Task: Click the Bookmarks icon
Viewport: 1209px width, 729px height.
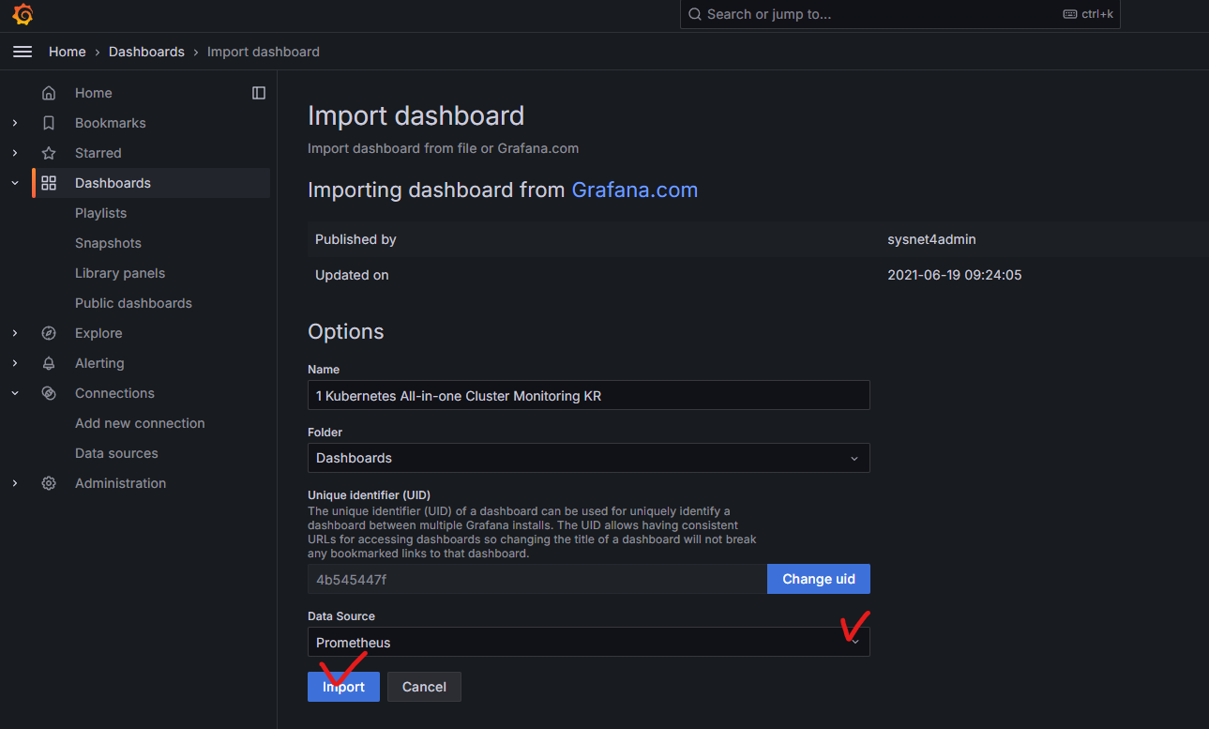Action: point(48,123)
